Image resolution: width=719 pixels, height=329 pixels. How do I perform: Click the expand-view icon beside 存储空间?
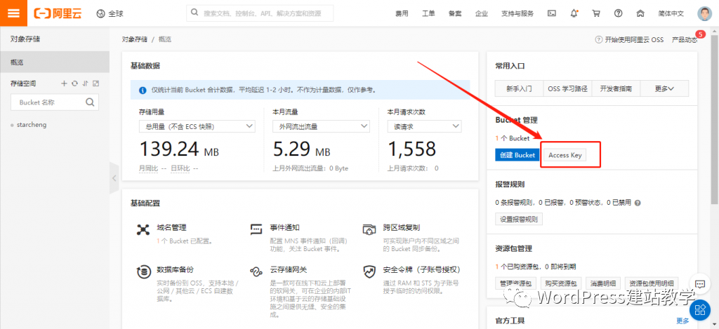[95, 83]
